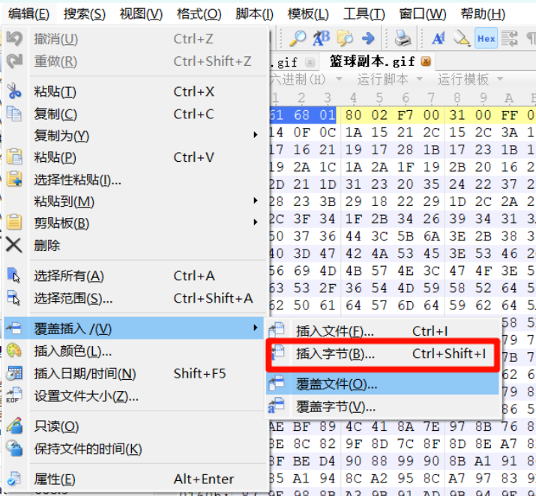
Task: Click the lock icon beside 保持文件的时间
Action: point(14,448)
